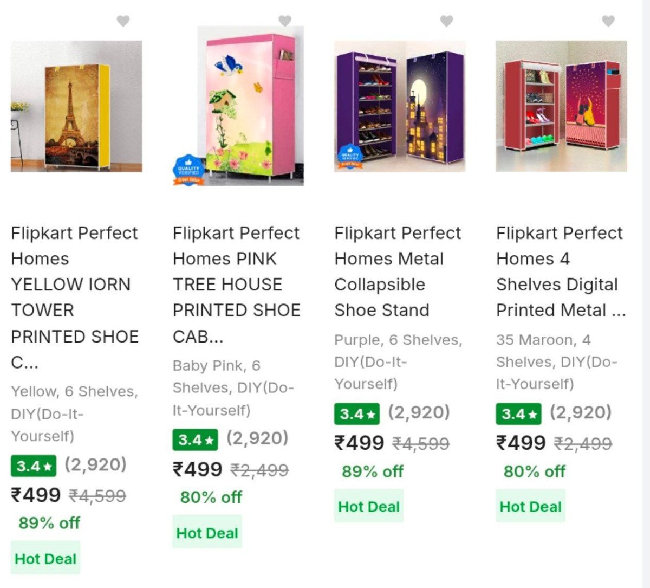The width and height of the screenshot is (650, 588).
Task: Click Hot Deal tag under pink cabinet
Action: pyautogui.click(x=207, y=533)
